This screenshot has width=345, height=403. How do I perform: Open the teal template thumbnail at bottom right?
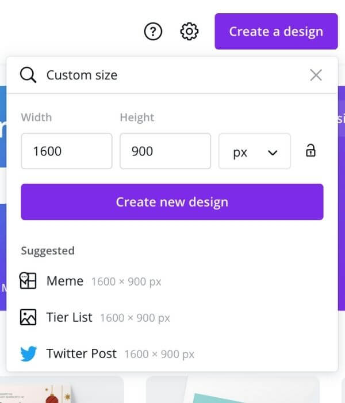click(232, 390)
